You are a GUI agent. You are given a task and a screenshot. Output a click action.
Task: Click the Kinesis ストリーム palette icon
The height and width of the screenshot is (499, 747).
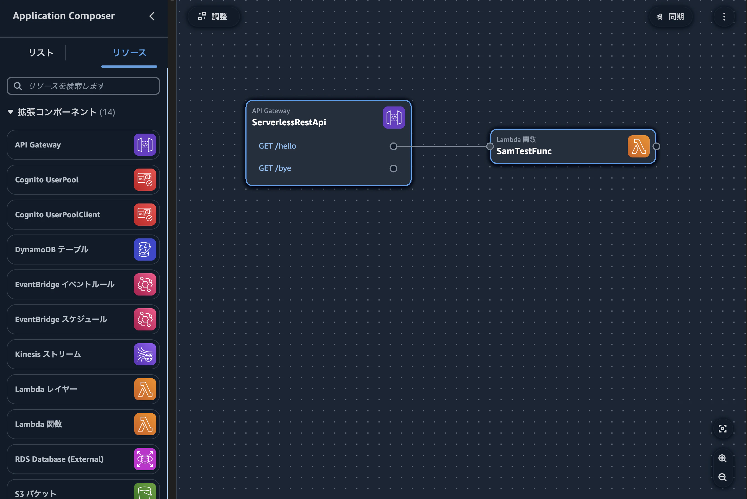145,354
